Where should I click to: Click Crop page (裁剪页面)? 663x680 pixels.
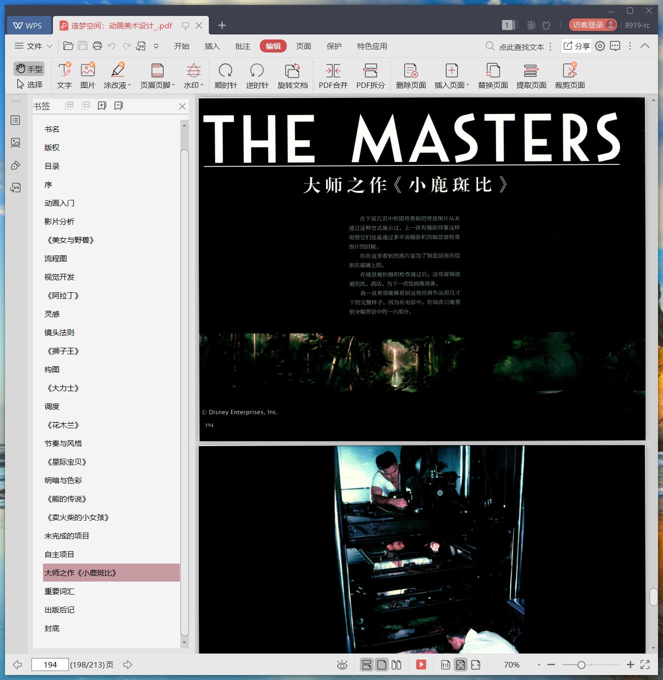coord(570,76)
